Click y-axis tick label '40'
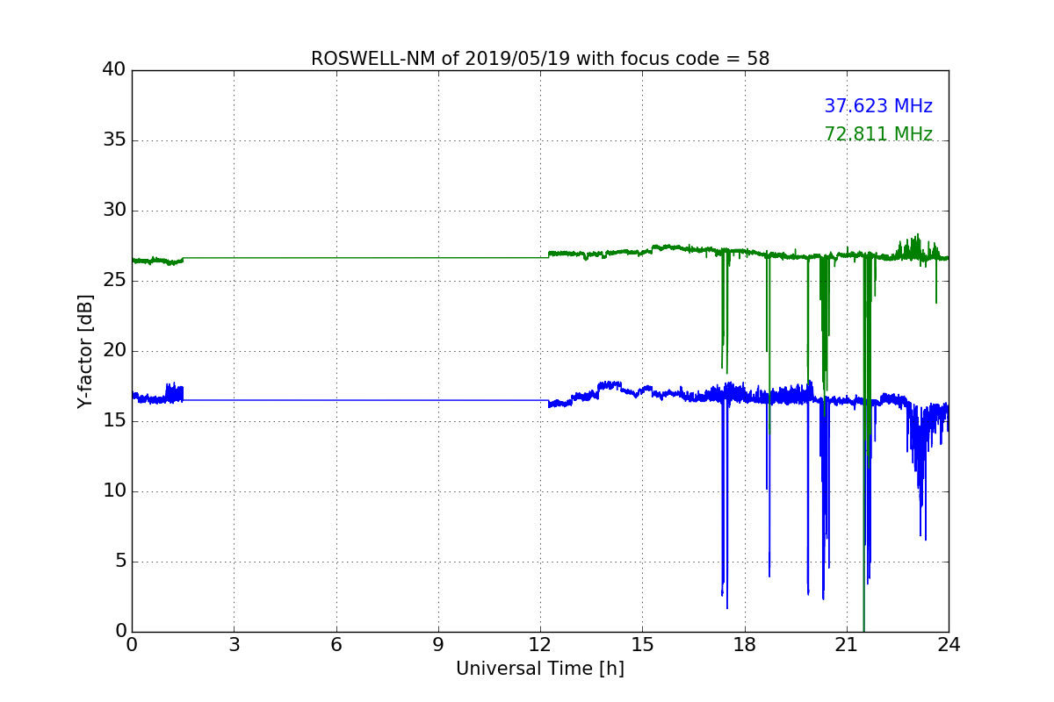The width and height of the screenshot is (1054, 702). (x=114, y=70)
